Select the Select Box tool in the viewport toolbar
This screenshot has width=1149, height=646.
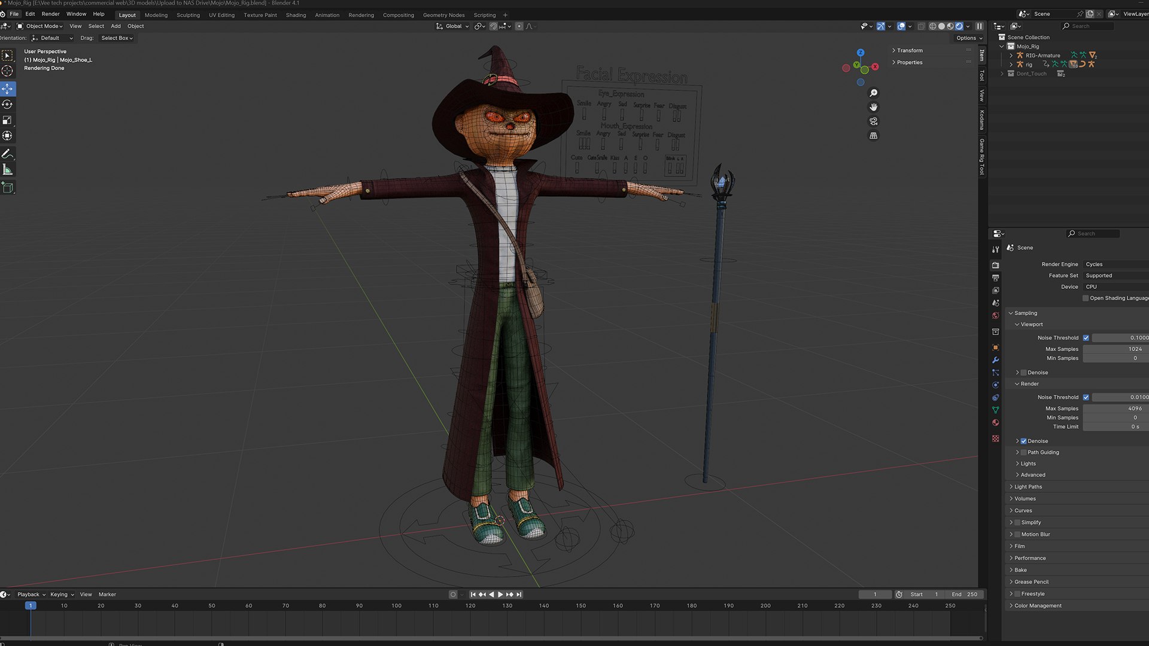[x=8, y=56]
